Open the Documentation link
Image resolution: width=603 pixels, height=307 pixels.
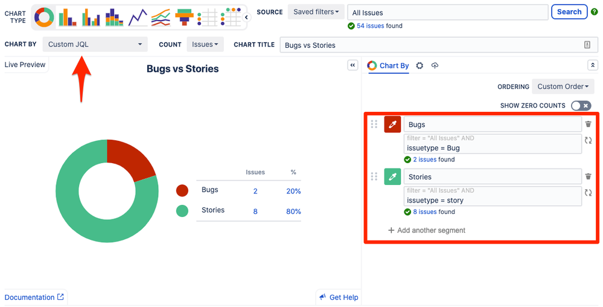[34, 297]
